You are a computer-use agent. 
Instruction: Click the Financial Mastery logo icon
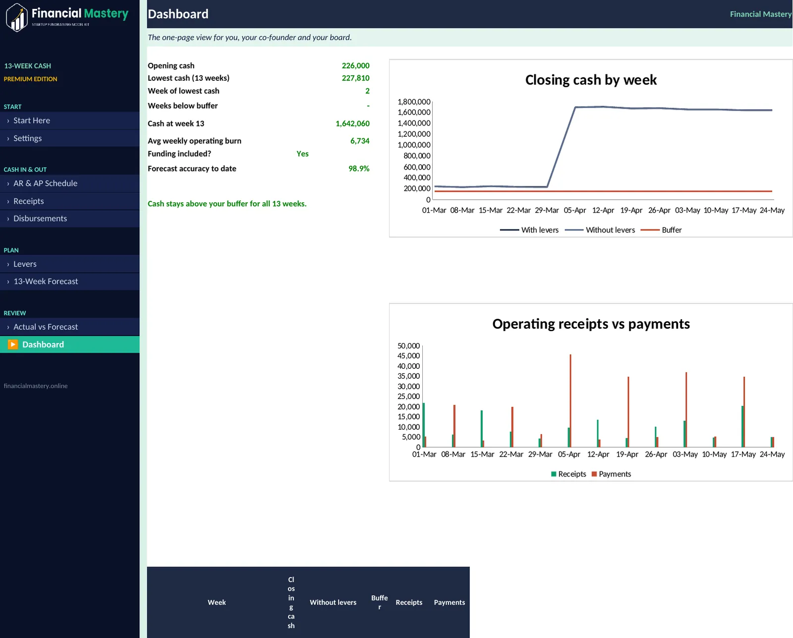coord(16,17)
